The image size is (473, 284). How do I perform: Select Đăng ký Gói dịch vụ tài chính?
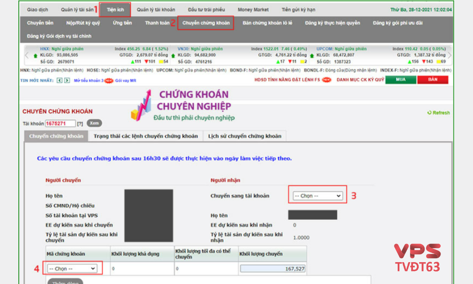(x=59, y=36)
